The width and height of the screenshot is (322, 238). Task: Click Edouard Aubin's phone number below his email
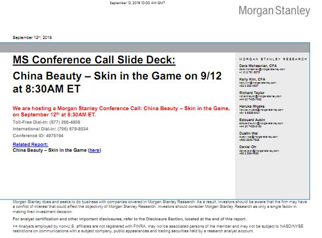click(x=250, y=126)
